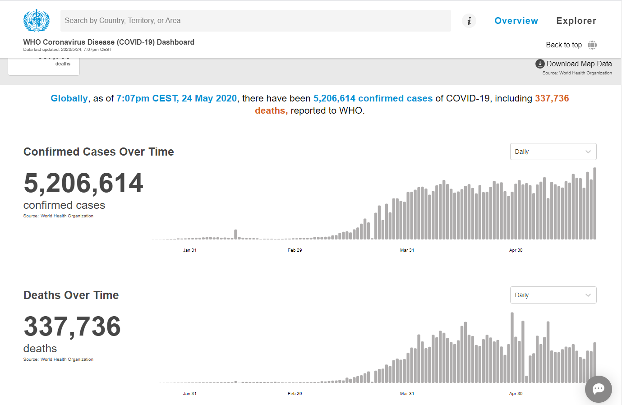Click the Globally link in summary

[x=69, y=98]
